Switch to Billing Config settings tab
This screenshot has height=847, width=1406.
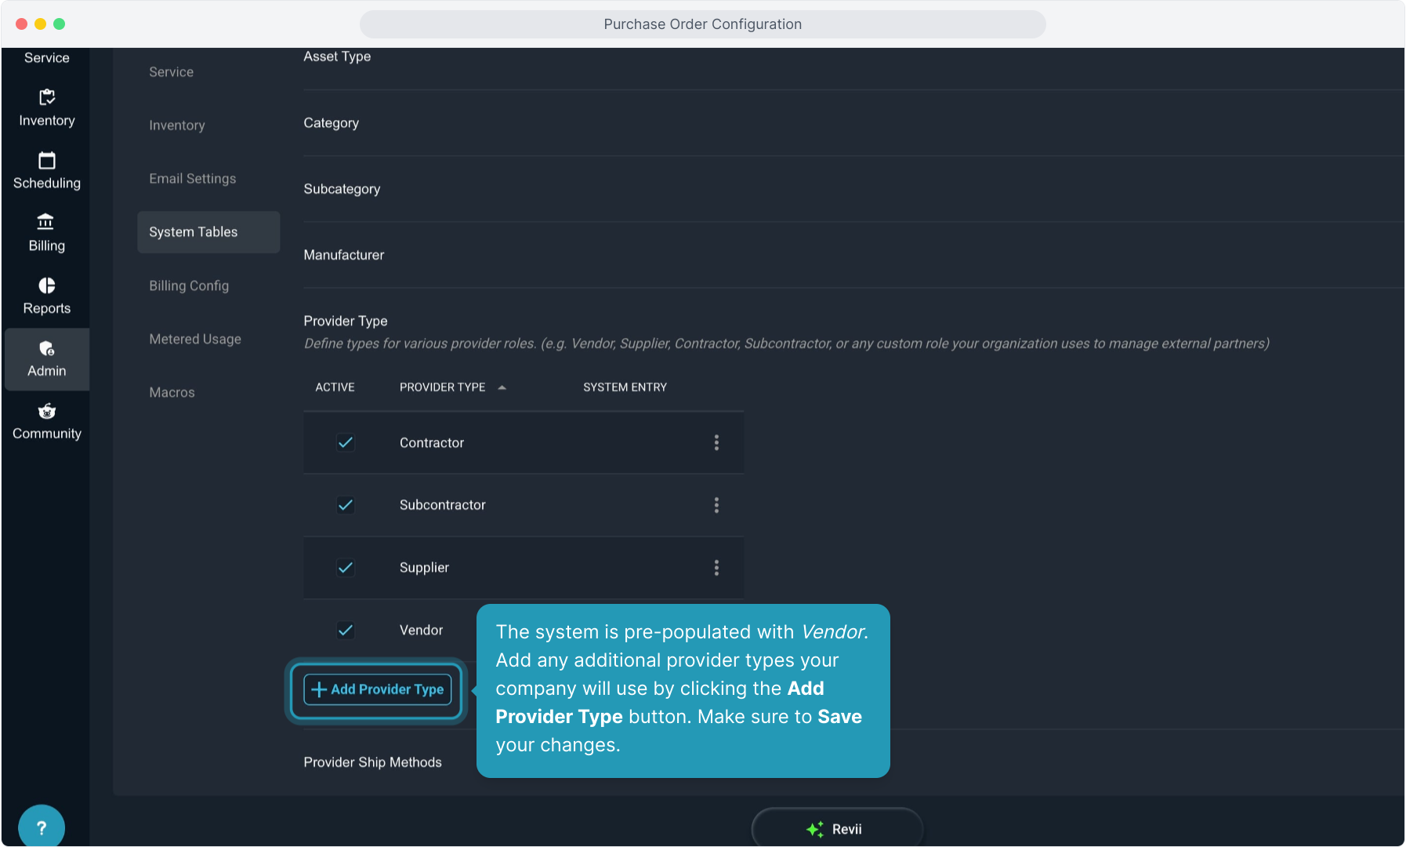click(189, 285)
